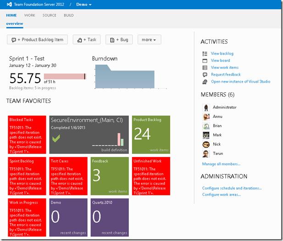Open the Demo project dropdown
The height and width of the screenshot is (241, 283).
84,5
